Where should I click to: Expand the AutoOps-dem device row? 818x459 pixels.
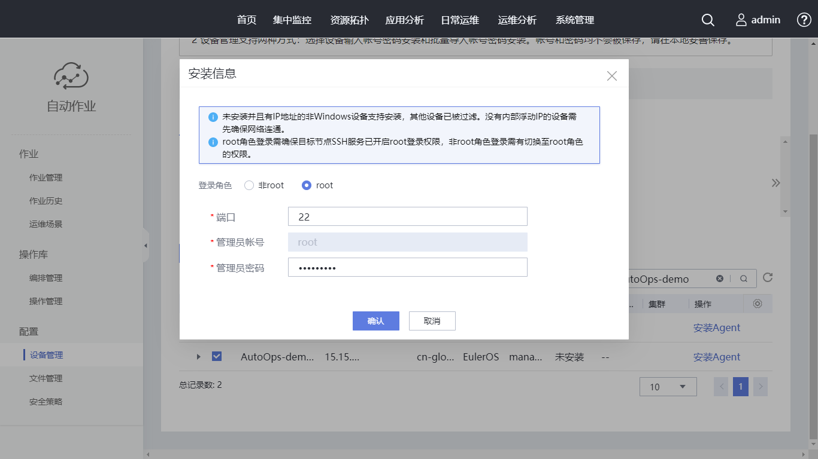[x=199, y=357]
